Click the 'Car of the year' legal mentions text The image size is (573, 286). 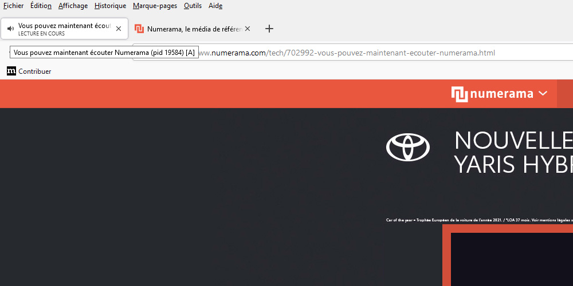(480, 220)
